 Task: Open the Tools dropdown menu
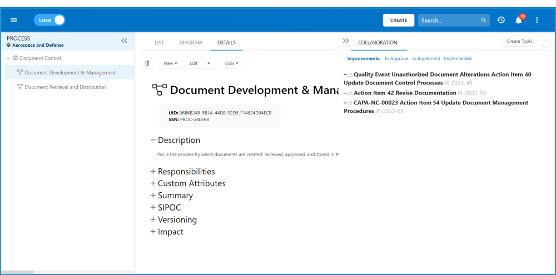point(231,63)
